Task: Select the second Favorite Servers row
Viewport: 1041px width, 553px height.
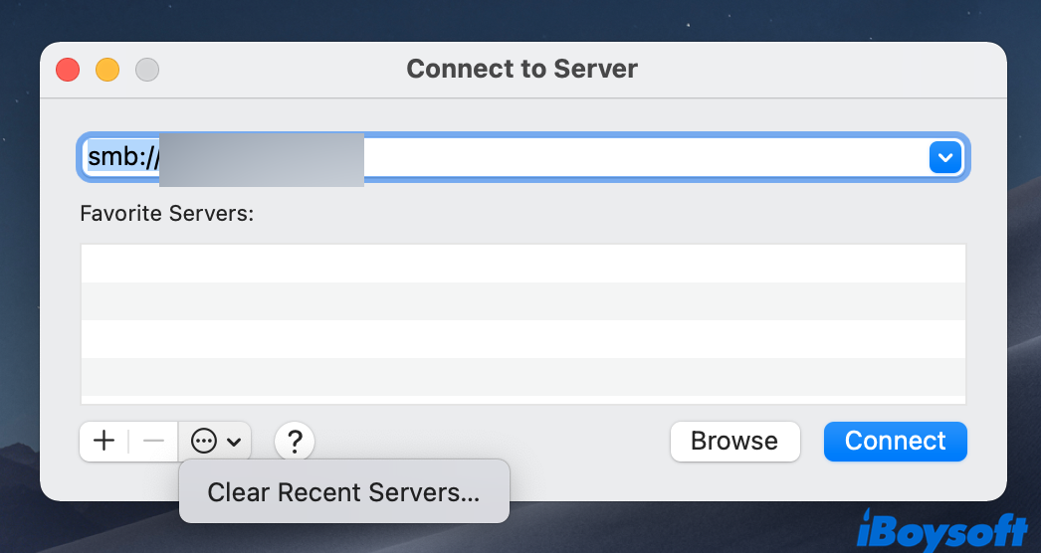Action: [522, 301]
